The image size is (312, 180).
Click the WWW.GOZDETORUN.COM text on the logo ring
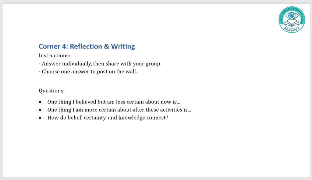tap(282, 17)
